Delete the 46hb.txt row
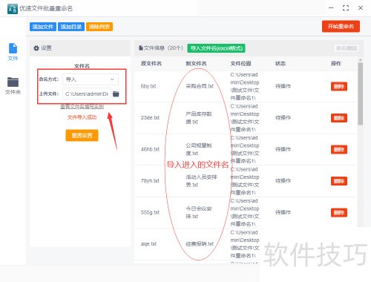Image resolution: width=371 pixels, height=282 pixels. (x=339, y=149)
